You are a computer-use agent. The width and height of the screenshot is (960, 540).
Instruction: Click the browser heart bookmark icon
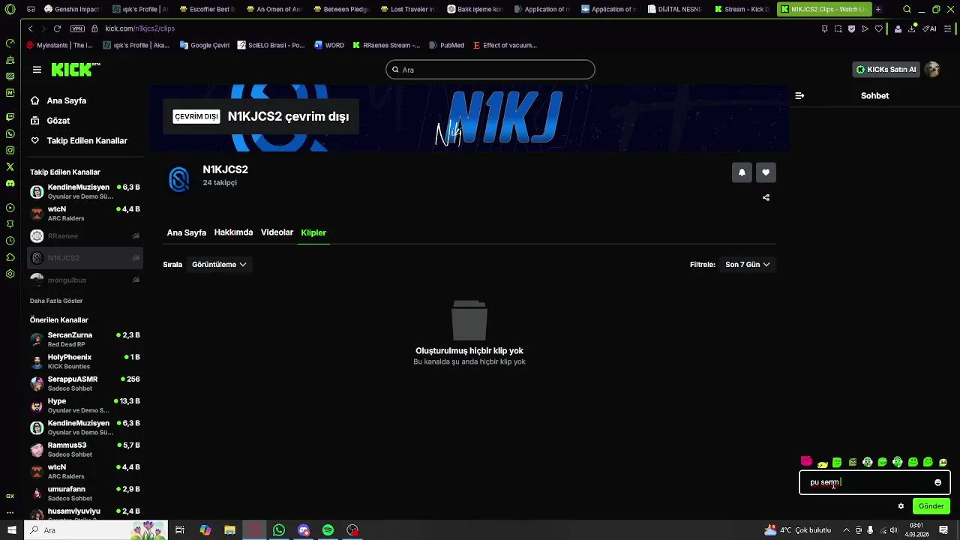pyautogui.click(x=879, y=28)
